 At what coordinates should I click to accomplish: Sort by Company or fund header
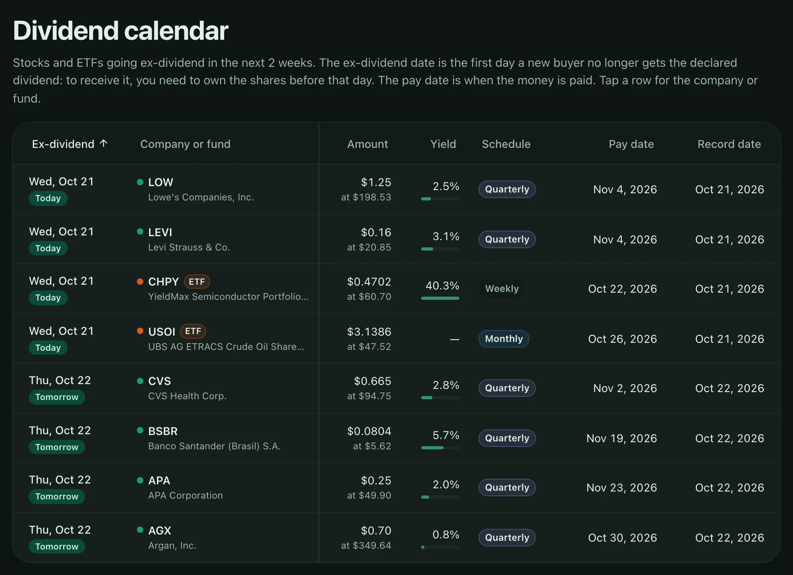pyautogui.click(x=185, y=144)
